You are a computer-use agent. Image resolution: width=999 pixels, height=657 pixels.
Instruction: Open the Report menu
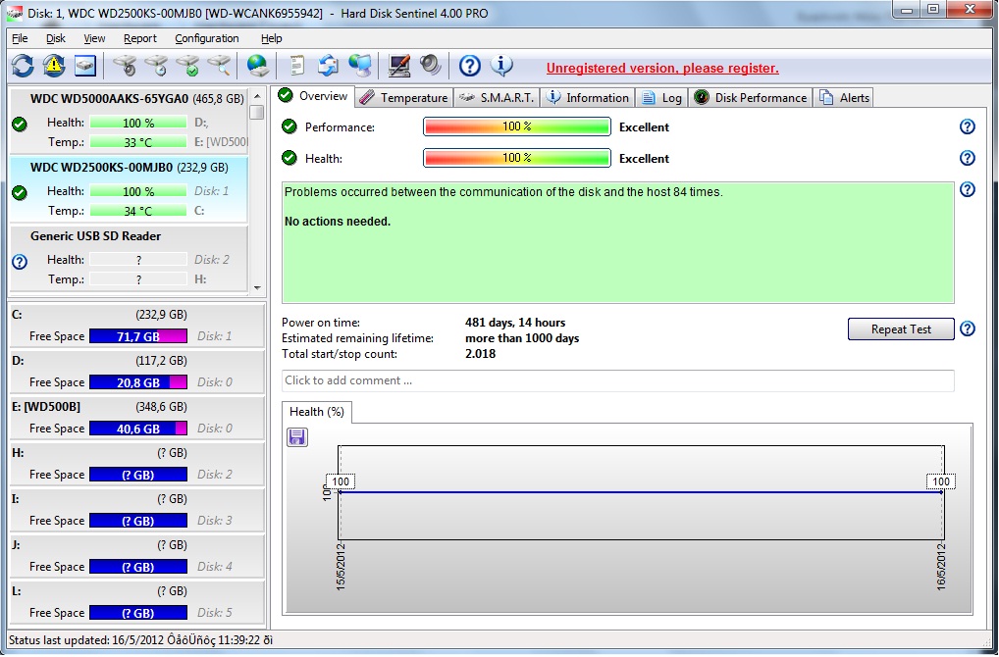point(140,38)
